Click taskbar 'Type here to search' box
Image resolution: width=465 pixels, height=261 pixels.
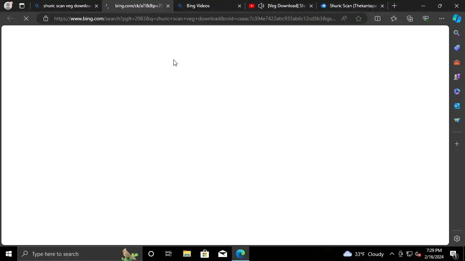tap(80, 254)
